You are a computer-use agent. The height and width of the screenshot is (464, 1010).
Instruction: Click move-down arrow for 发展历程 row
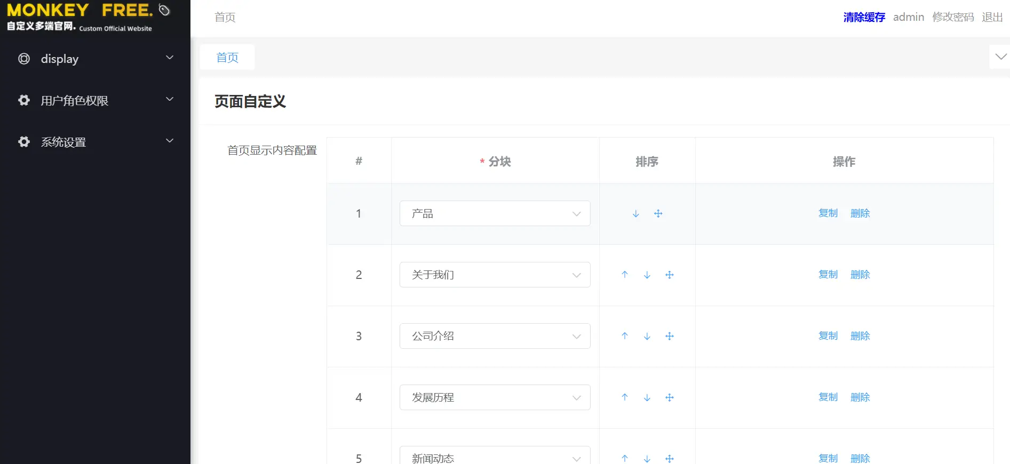tap(647, 398)
